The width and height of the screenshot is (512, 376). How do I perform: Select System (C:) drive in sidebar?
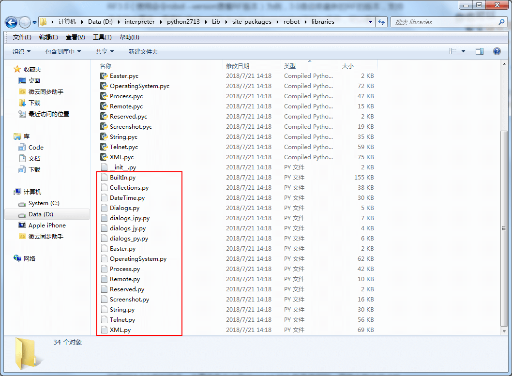click(44, 203)
